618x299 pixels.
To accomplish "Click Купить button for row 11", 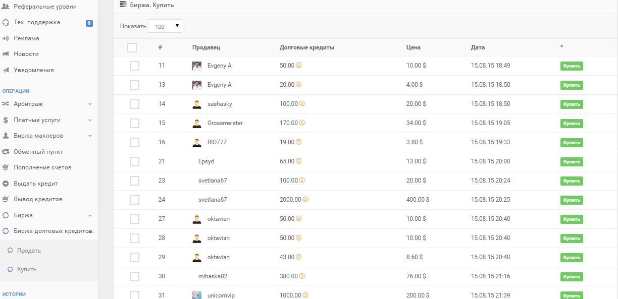I will click(x=572, y=66).
